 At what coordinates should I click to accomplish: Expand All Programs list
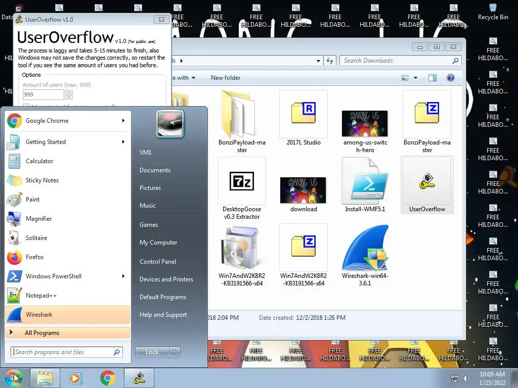click(x=68, y=333)
